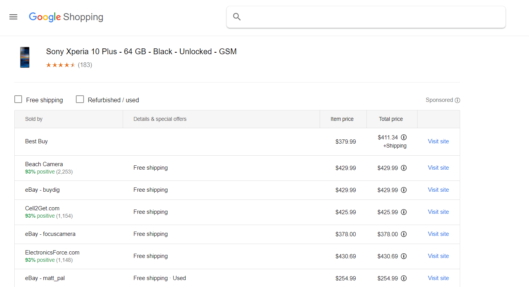The image size is (529, 287).
Task: Visit site for Beach Camera
Action: coord(438,168)
